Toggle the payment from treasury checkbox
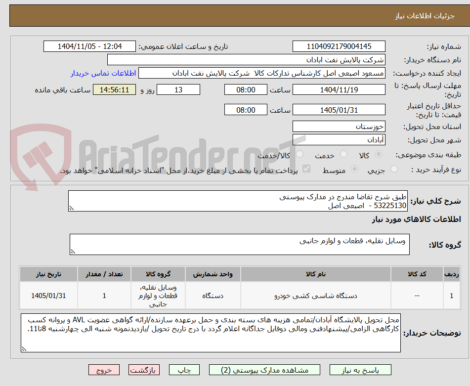This screenshot has width=470, height=386. pyautogui.click(x=307, y=169)
